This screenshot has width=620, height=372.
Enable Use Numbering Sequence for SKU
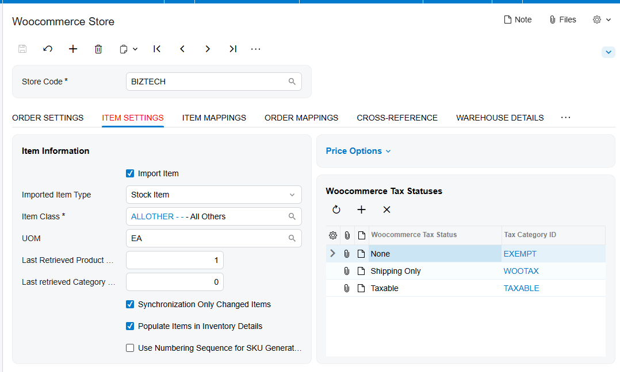[130, 348]
